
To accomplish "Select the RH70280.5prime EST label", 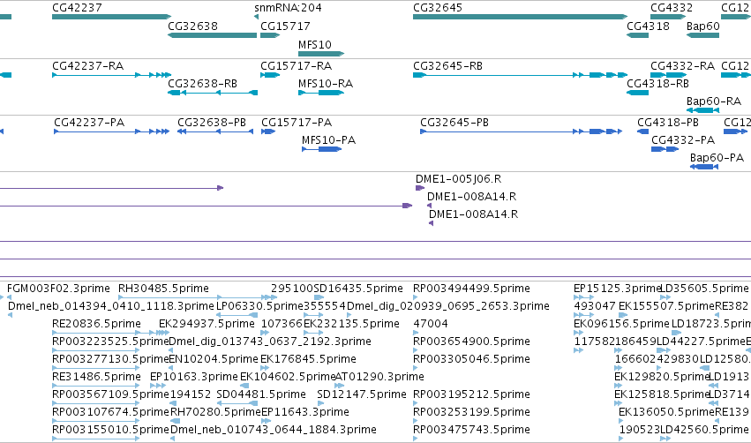I will 215,412.
